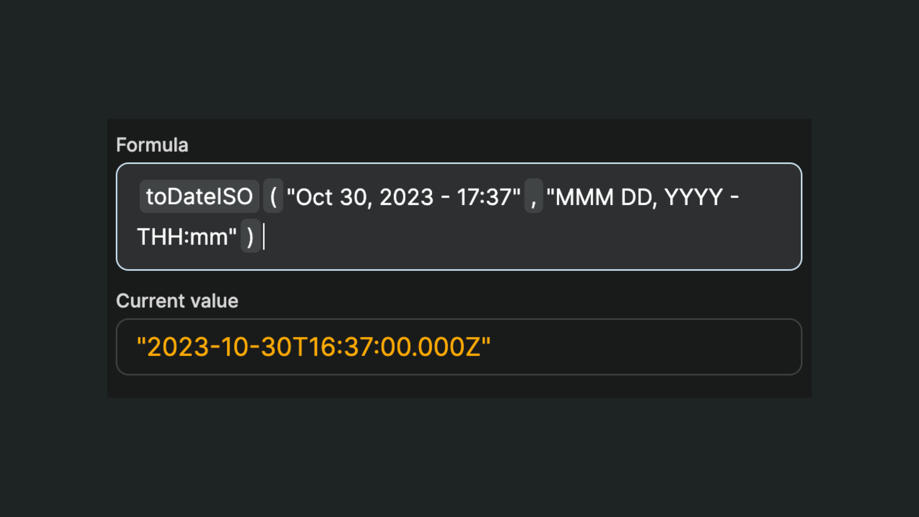
Task: Click the comma separator token
Action: (x=534, y=197)
